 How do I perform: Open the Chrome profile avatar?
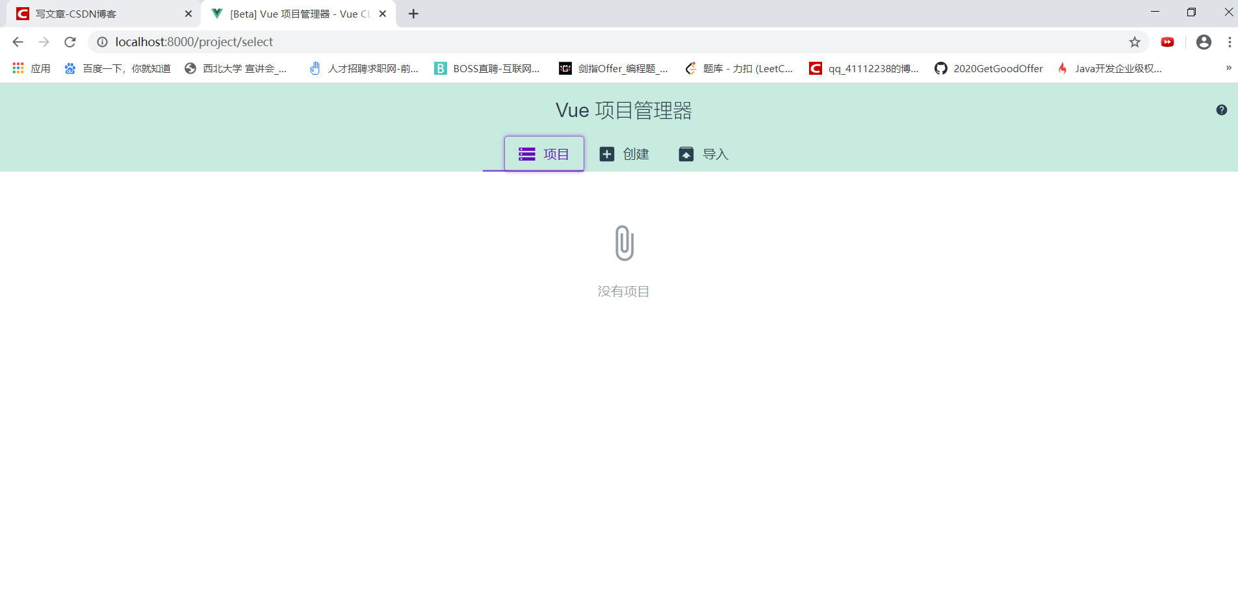point(1204,42)
